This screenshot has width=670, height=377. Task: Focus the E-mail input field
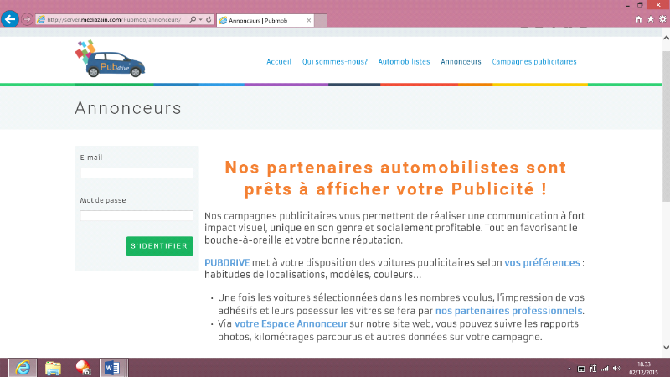tap(137, 173)
